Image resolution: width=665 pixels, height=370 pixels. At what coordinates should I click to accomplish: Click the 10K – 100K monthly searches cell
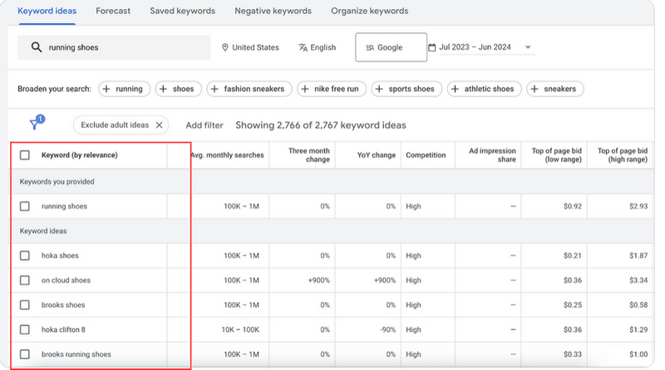coord(240,329)
